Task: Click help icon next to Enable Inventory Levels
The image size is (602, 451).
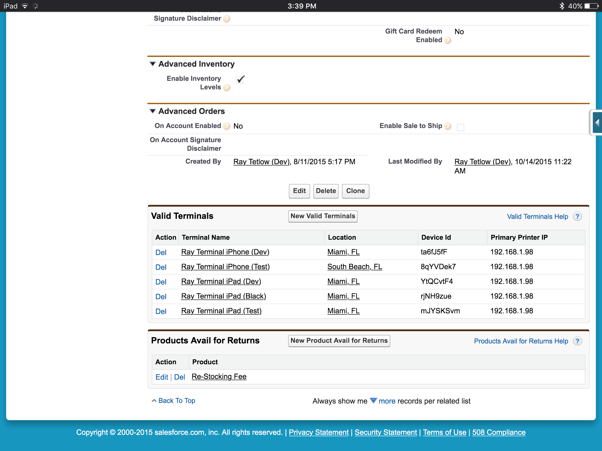Action: click(227, 88)
